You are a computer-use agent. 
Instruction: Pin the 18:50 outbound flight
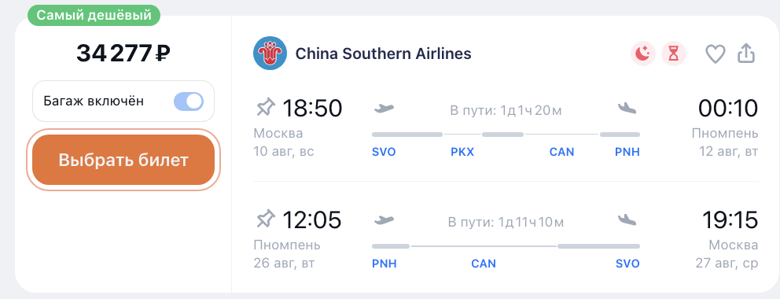pos(265,108)
